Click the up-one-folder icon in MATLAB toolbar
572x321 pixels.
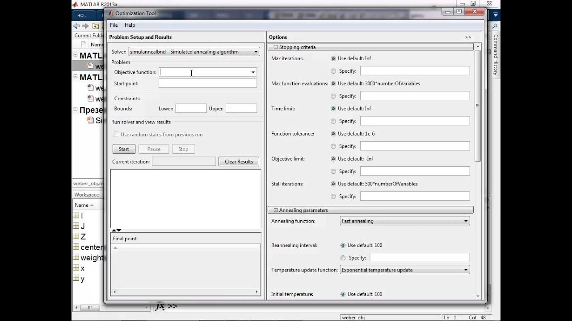(96, 26)
